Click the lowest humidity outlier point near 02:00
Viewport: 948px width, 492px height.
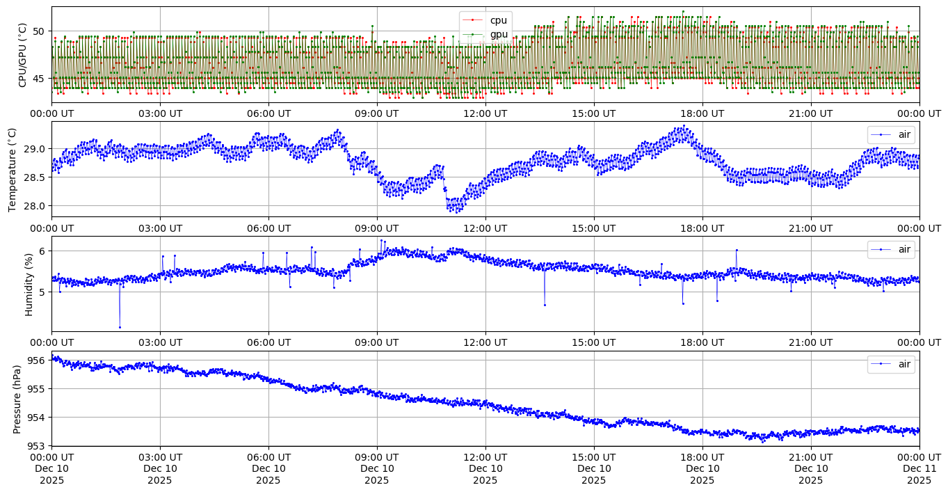[120, 327]
